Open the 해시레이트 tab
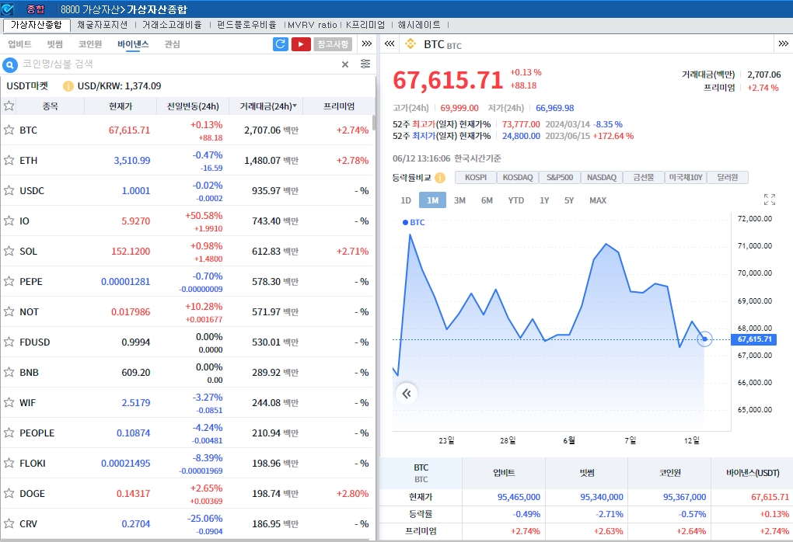This screenshot has width=793, height=542. pyautogui.click(x=419, y=25)
